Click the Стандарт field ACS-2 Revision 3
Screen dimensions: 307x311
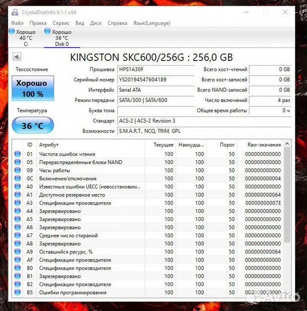(x=204, y=121)
